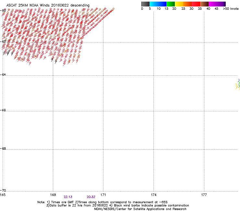Click the green 15-20 knots color segment

[x=171, y=4]
